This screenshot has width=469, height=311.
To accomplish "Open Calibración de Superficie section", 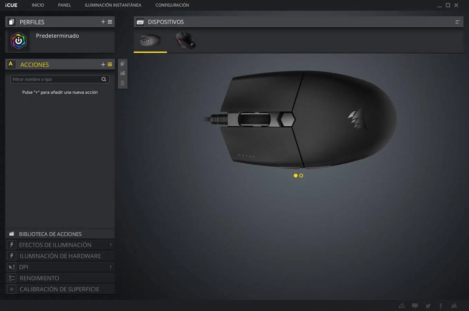I will (60, 289).
